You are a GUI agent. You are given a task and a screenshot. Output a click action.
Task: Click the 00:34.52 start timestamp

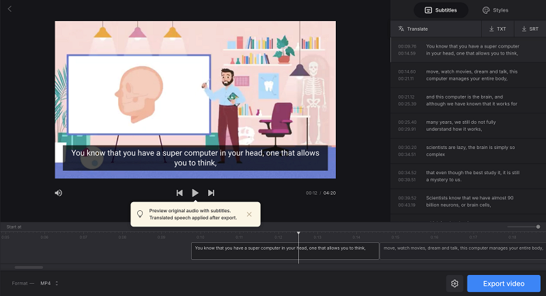pos(407,173)
